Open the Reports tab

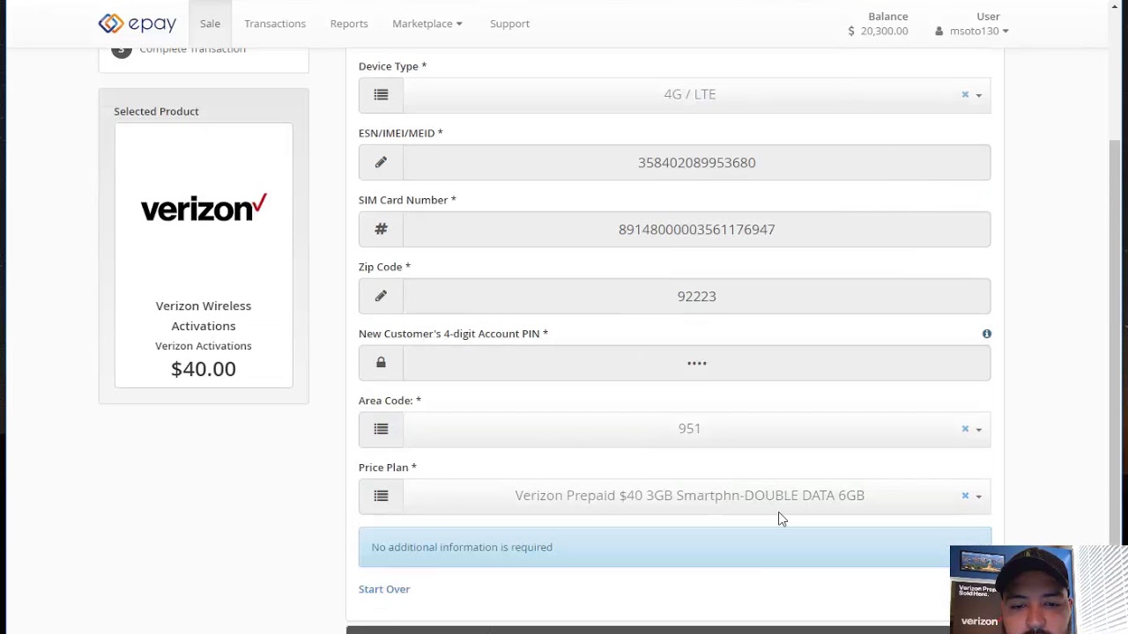(349, 24)
